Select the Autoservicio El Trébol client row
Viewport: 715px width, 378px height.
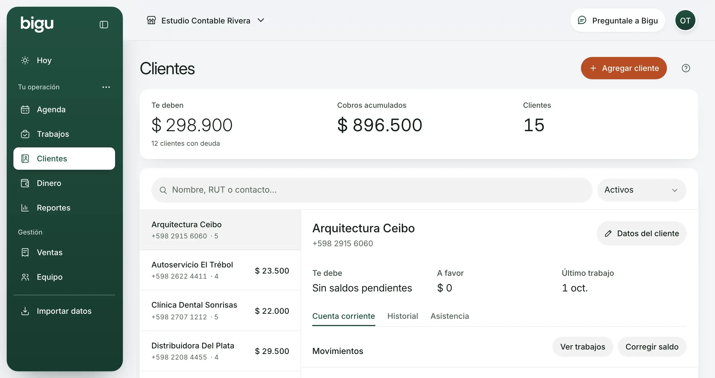[220, 270]
